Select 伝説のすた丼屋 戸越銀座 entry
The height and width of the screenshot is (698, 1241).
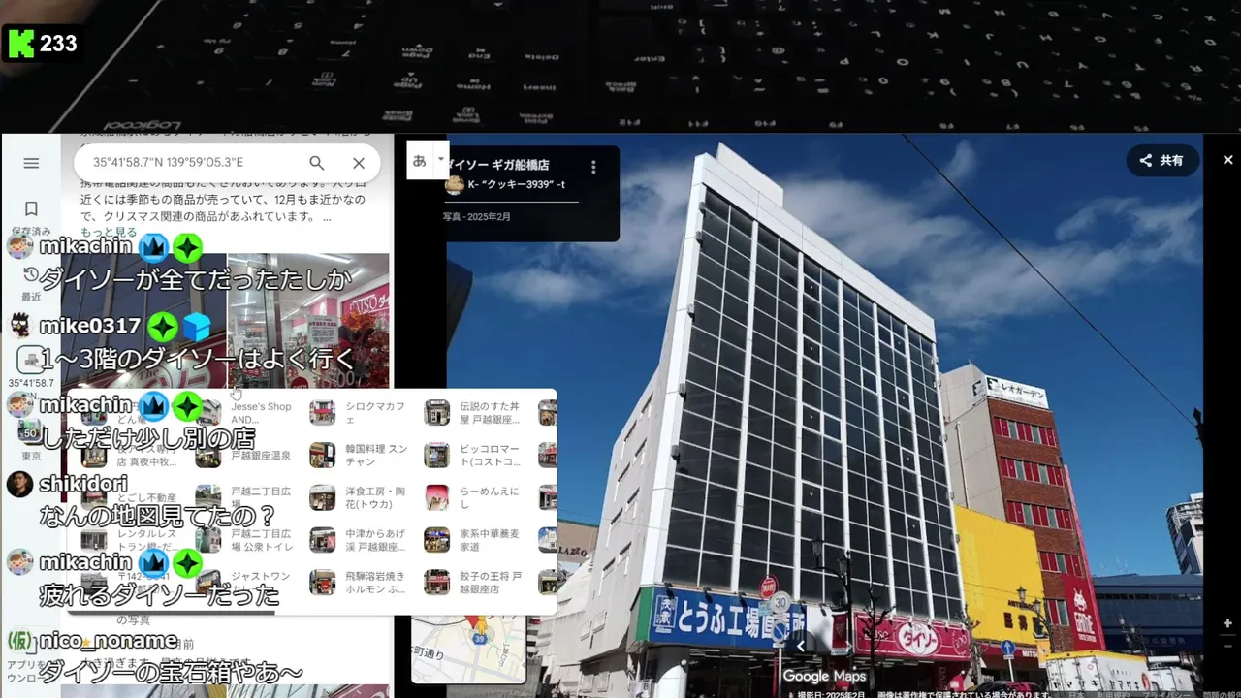(x=475, y=413)
